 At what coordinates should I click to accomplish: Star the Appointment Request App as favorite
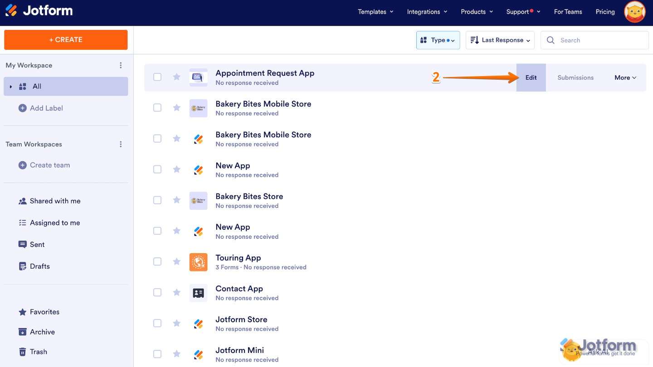[x=177, y=77]
